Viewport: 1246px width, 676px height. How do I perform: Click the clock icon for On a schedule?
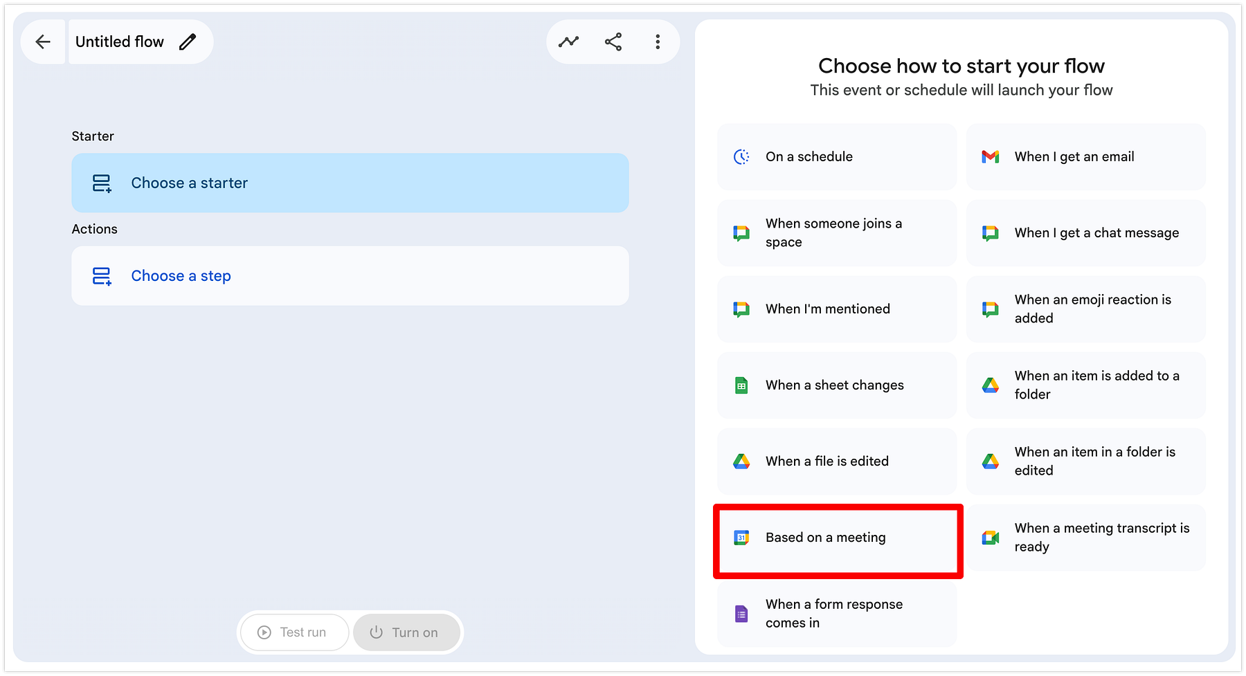741,157
